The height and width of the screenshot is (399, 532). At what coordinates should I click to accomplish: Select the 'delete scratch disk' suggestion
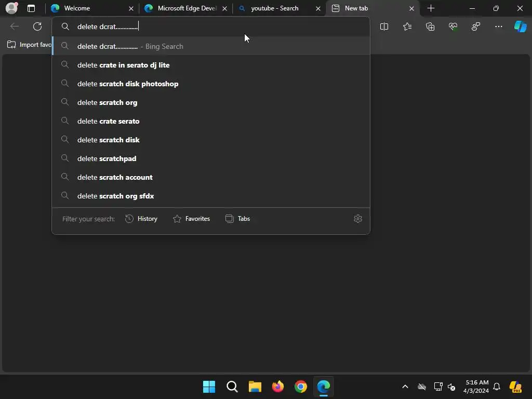pos(211,140)
